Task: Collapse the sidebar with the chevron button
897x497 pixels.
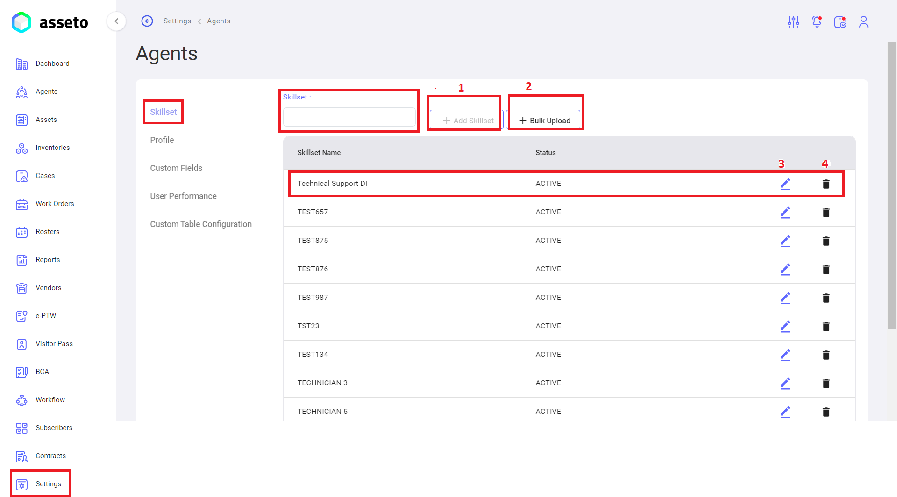Action: tap(116, 21)
